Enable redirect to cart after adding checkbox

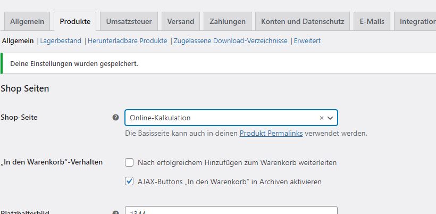pos(129,162)
